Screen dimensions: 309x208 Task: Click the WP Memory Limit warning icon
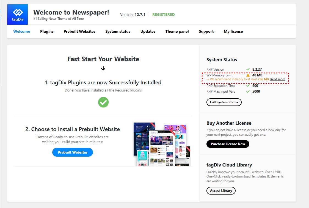tap(248, 75)
